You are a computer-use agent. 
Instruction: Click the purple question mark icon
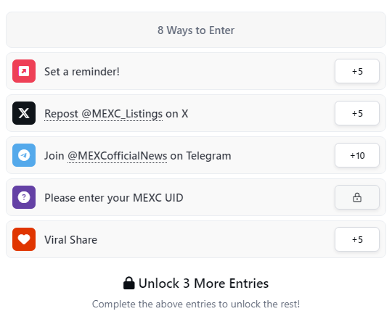click(x=24, y=197)
